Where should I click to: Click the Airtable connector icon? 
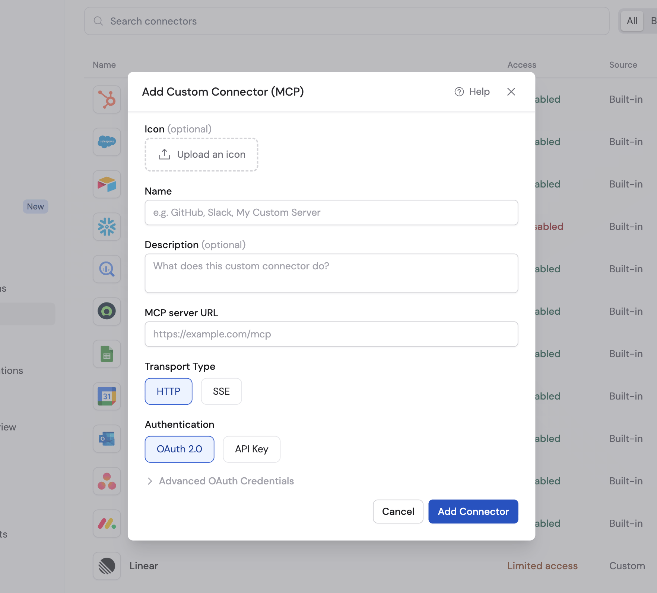[107, 184]
